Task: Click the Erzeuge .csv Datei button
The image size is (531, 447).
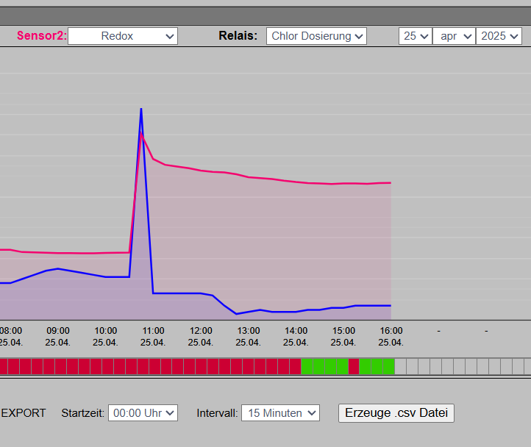Action: click(x=396, y=412)
